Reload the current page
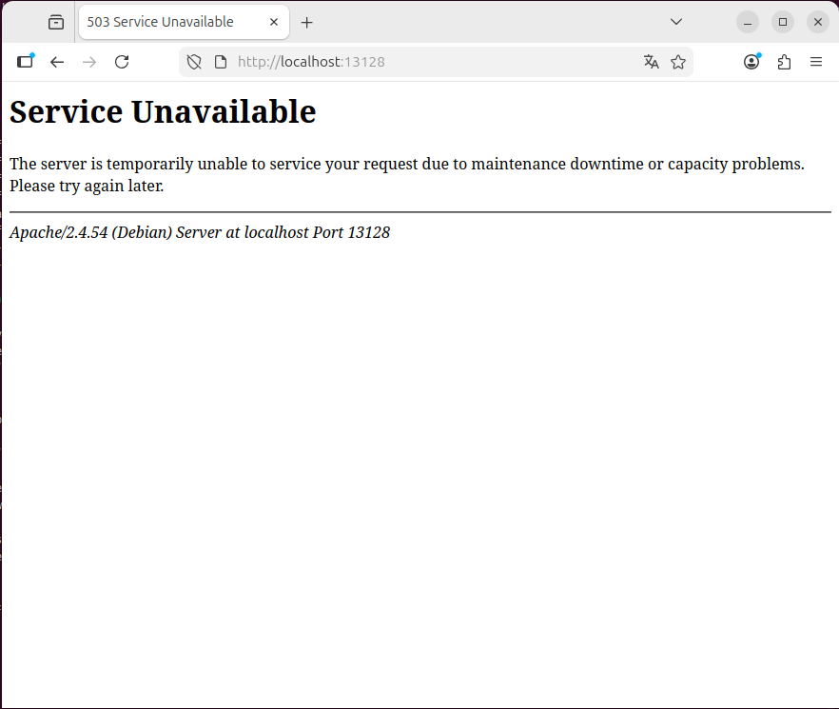This screenshot has width=839, height=709. (122, 62)
